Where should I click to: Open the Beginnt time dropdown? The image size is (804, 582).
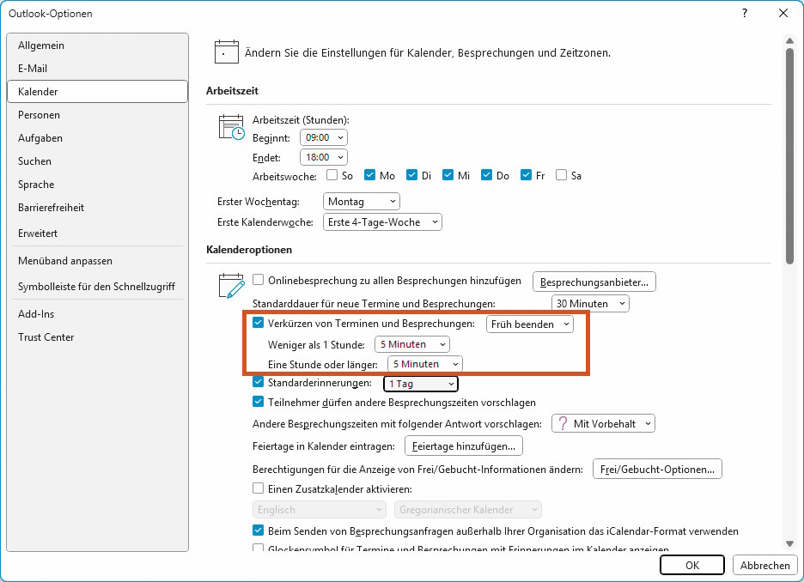pyautogui.click(x=323, y=136)
